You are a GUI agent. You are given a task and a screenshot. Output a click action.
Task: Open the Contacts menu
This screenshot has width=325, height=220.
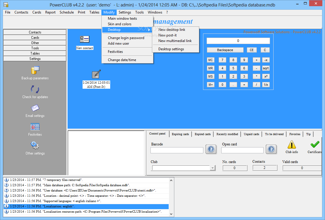pos(21,12)
